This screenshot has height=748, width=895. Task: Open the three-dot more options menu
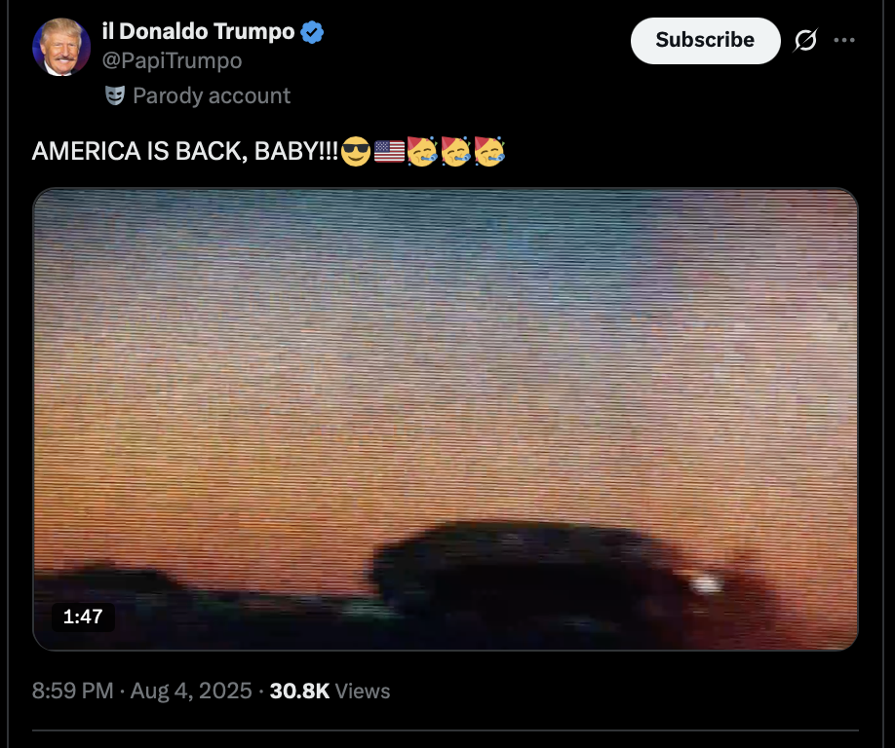pyautogui.click(x=844, y=40)
